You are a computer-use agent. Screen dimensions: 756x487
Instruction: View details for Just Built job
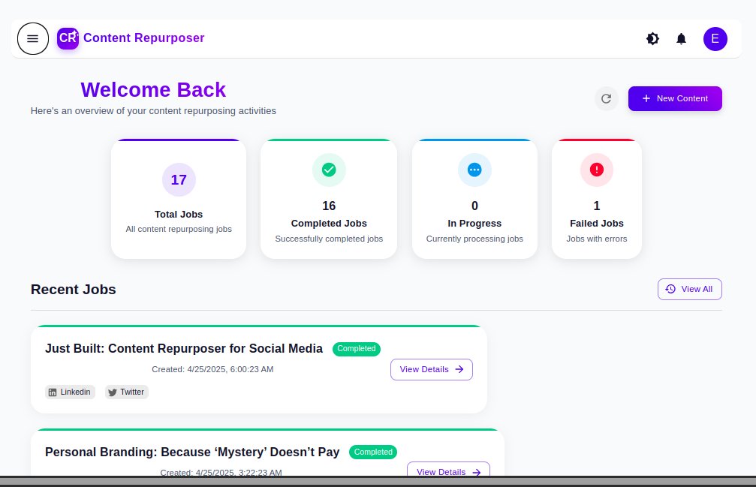432,369
